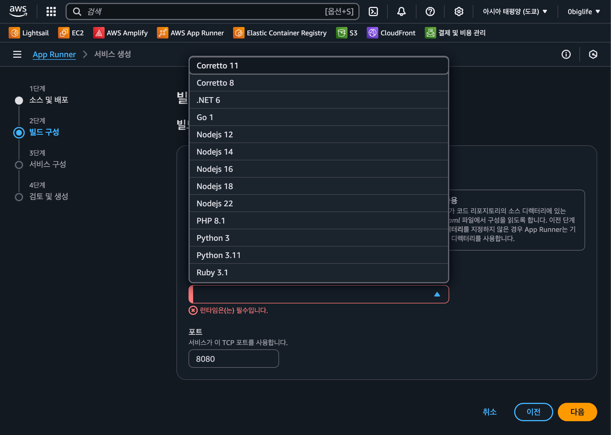Viewport: 611px width, 435px height.
Task: Open AWS Amplify shortcut
Action: point(120,33)
